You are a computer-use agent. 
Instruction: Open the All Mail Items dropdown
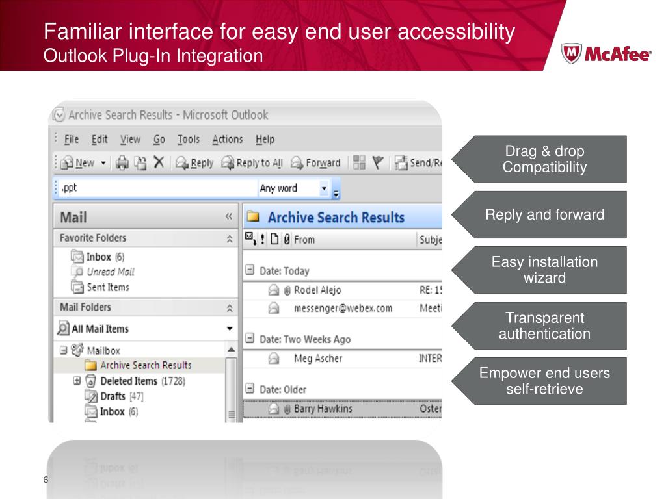point(230,328)
